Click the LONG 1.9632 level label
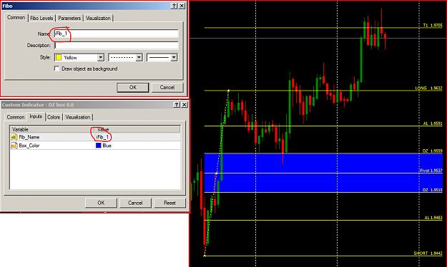This screenshot has width=447, height=267. pos(428,89)
